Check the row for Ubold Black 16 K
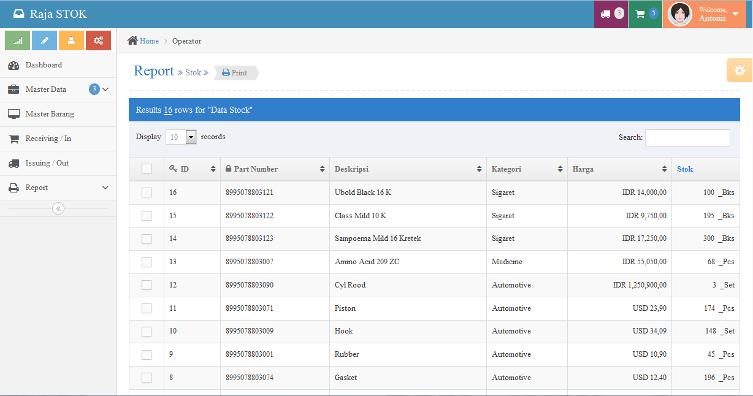This screenshot has height=396, width=753. [x=147, y=192]
